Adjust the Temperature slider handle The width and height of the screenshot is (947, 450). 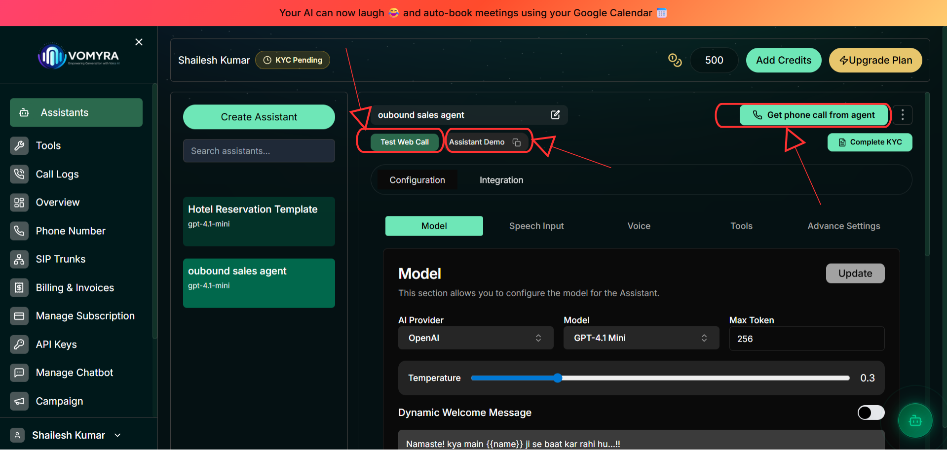pyautogui.click(x=558, y=378)
